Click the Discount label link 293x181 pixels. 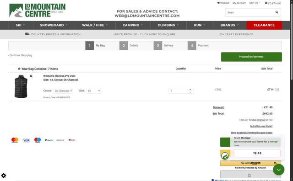click(x=218, y=107)
